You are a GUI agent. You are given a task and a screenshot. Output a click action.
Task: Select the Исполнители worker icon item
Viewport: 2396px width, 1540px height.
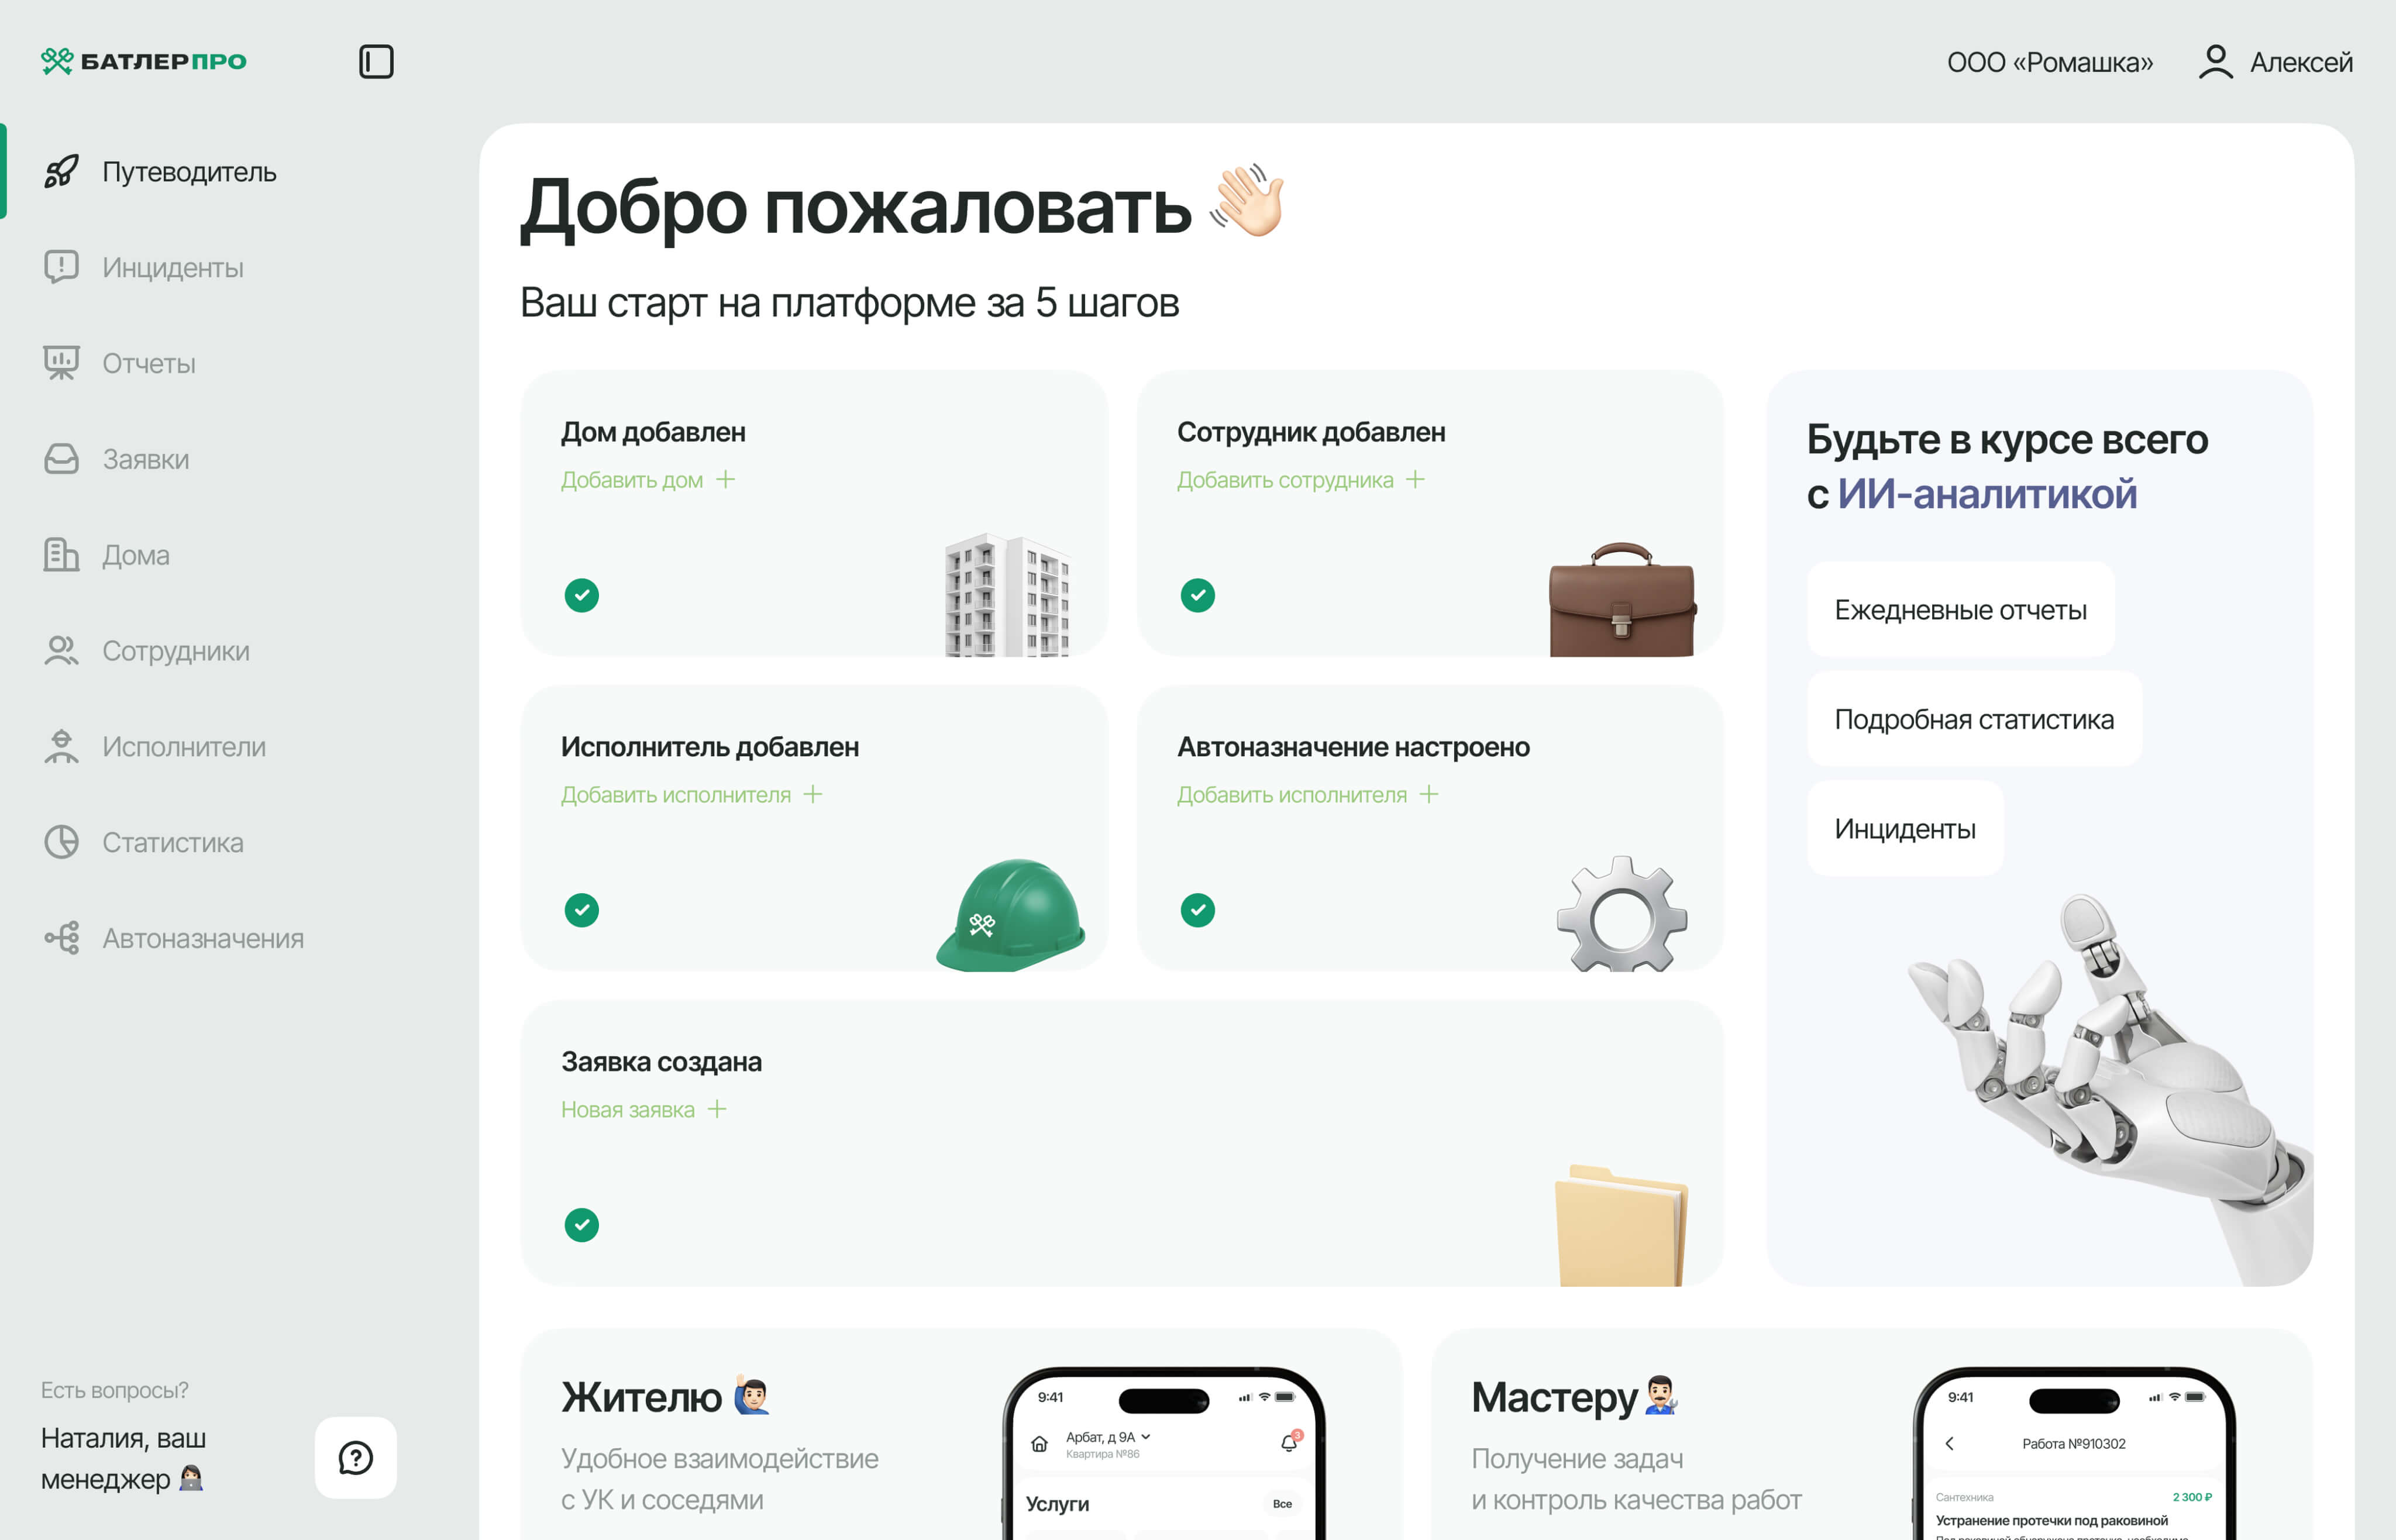[61, 747]
